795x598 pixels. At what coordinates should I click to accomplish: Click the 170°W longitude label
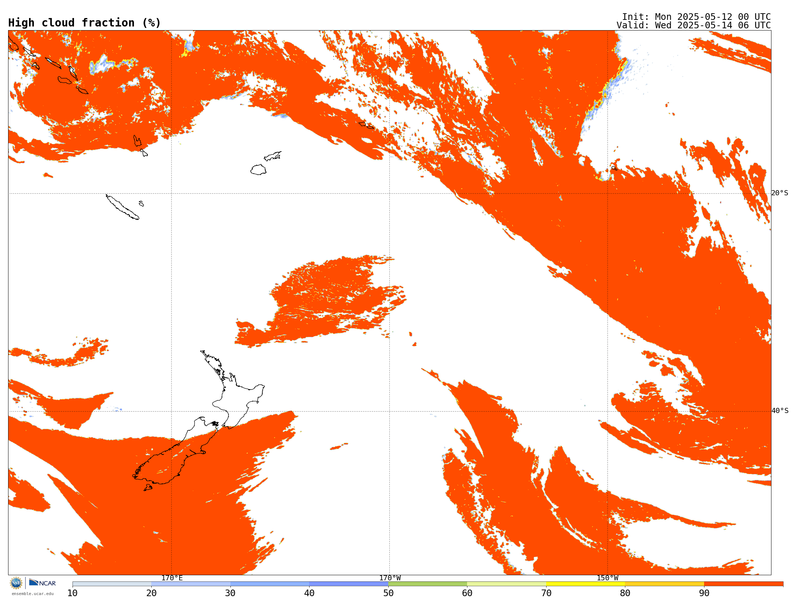390,578
